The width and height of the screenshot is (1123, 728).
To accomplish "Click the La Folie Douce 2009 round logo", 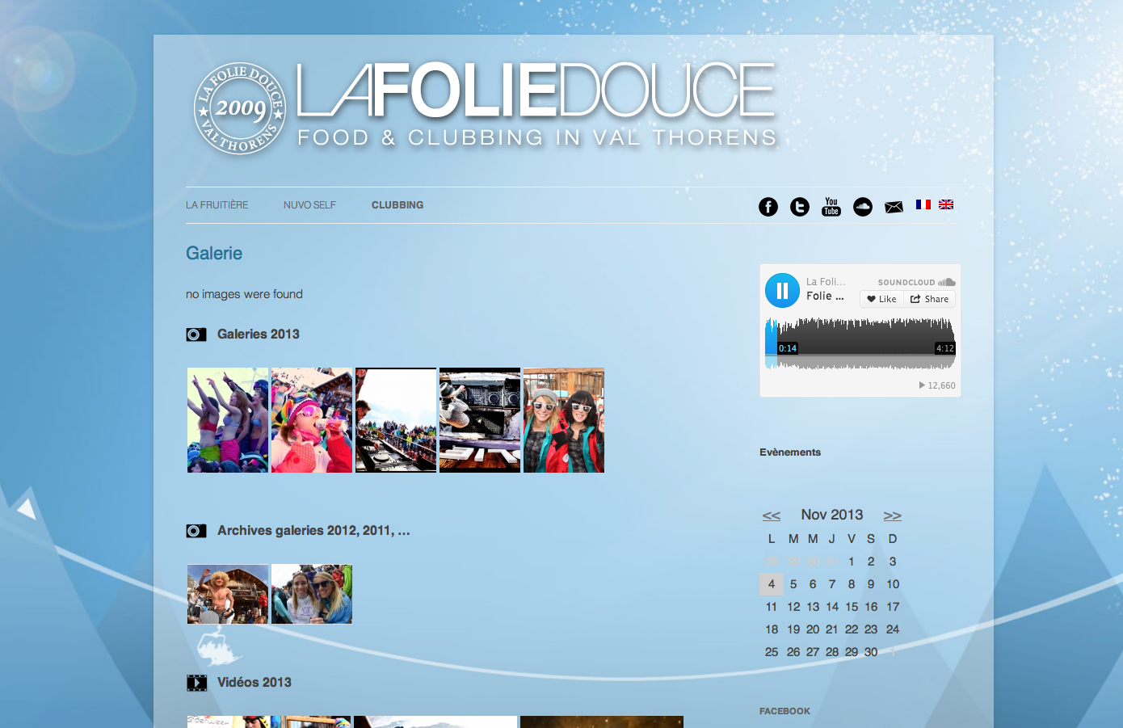I will click(240, 109).
